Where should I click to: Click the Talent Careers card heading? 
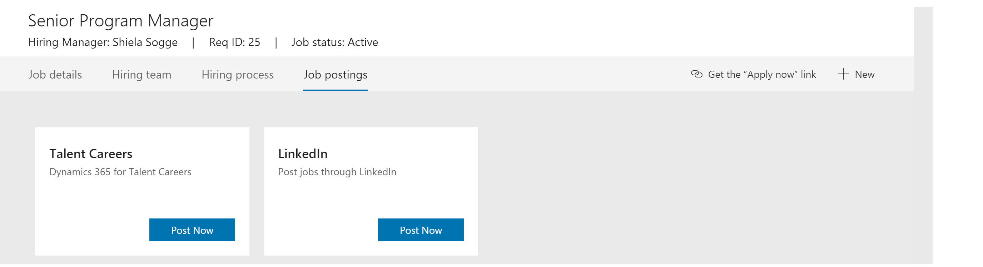(91, 154)
